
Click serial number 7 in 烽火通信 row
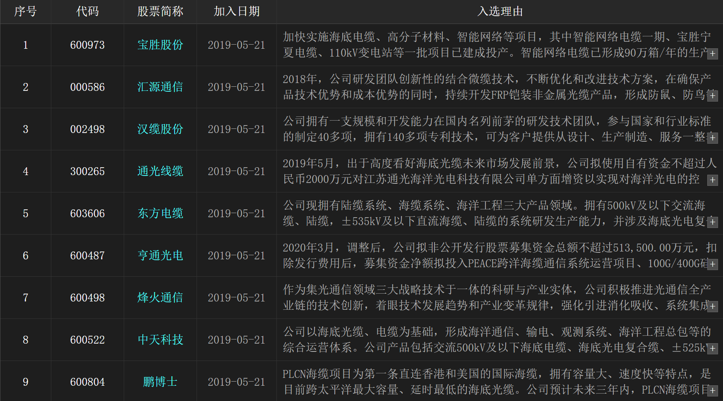26,298
